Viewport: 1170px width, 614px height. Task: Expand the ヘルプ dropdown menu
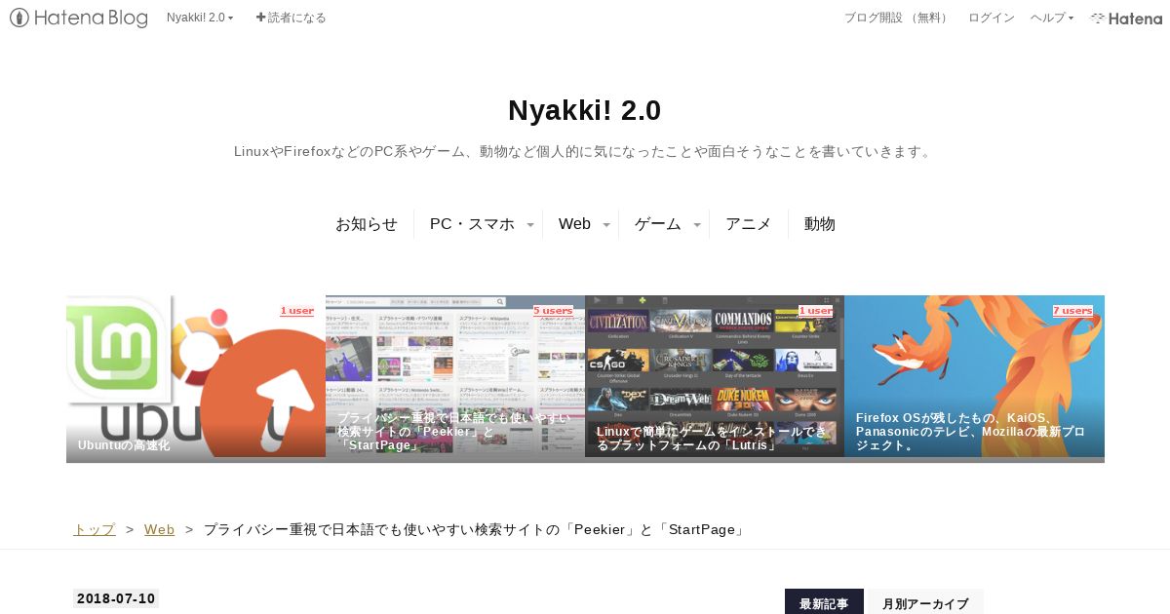click(1052, 18)
